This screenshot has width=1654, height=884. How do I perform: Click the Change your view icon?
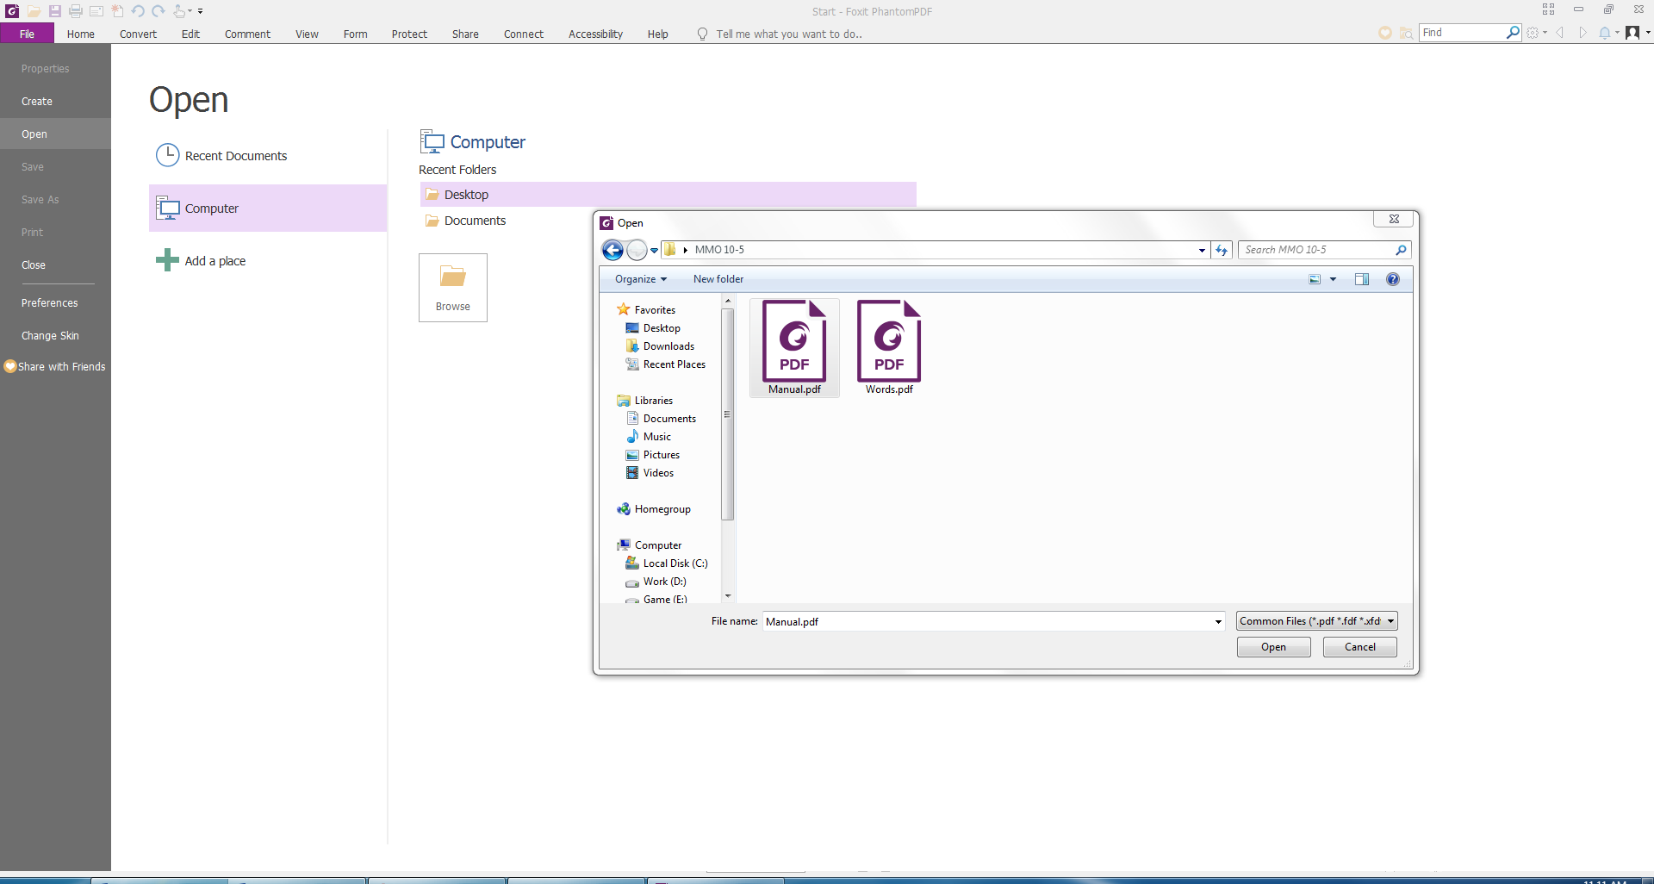(1315, 279)
